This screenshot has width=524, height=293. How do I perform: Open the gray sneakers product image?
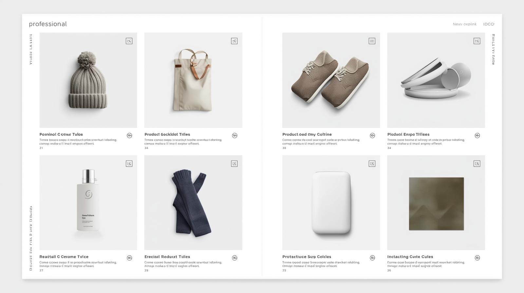point(331,80)
